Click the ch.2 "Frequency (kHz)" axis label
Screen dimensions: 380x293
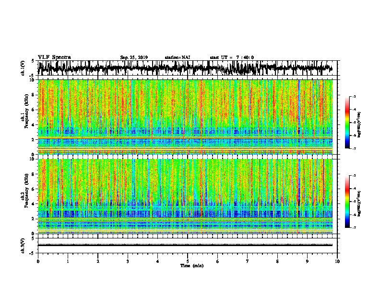pyautogui.click(x=27, y=191)
